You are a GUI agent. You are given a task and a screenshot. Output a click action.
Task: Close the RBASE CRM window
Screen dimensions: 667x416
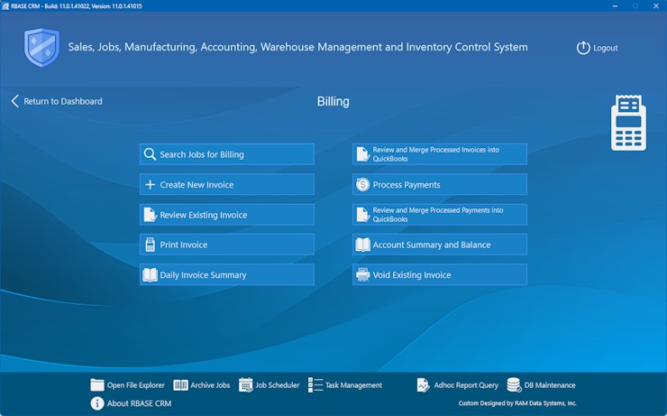pos(656,6)
